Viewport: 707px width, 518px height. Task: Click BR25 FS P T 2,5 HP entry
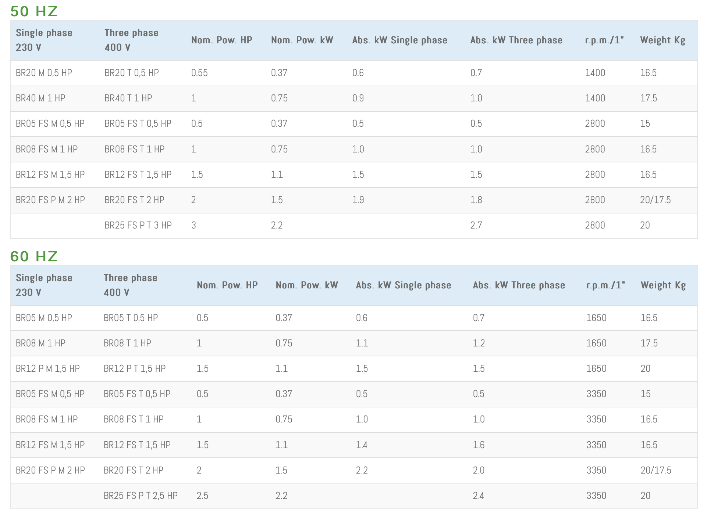[141, 496]
